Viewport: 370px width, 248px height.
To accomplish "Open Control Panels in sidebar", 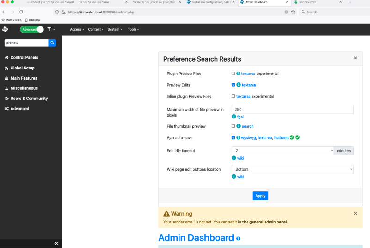I will pos(21,57).
